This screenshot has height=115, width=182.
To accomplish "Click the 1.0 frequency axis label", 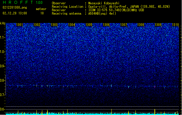I will click(x=3, y=52).
